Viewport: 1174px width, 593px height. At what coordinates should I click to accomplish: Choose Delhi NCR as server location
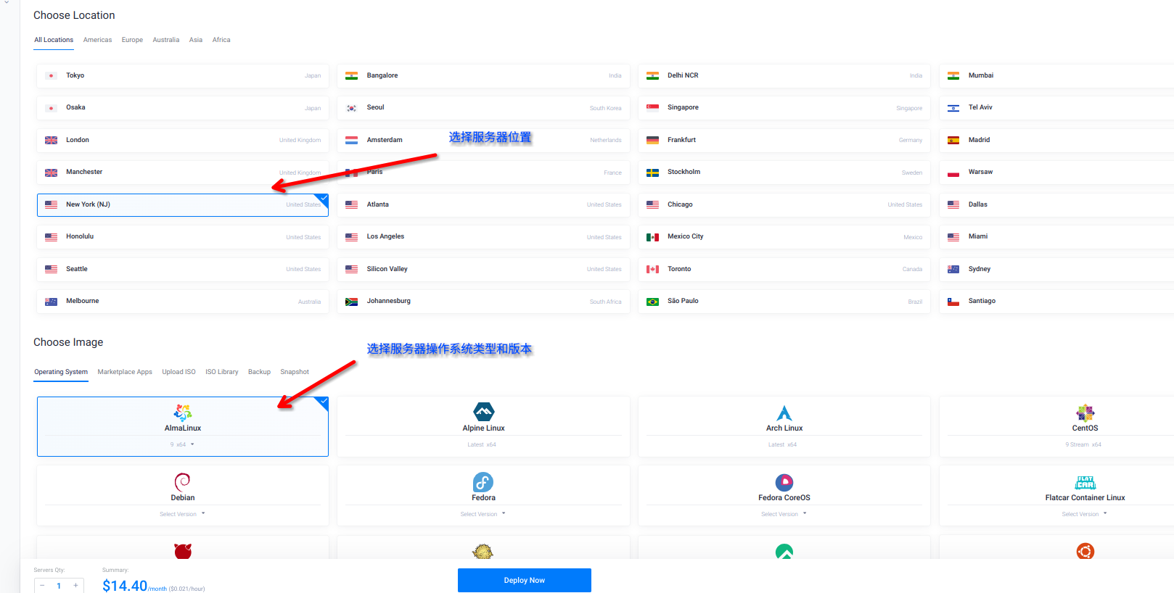click(x=784, y=75)
